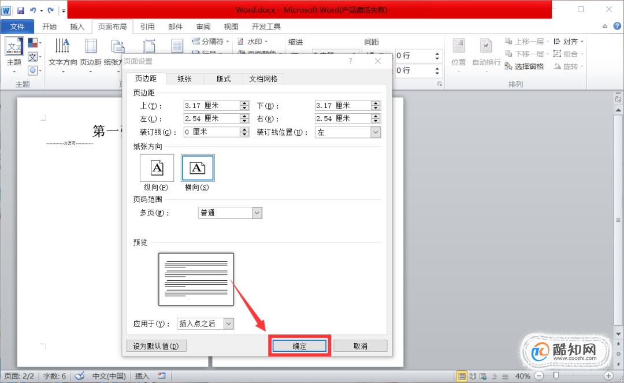Open the theme fonts 文 icon
The image size is (624, 383).
[34, 57]
